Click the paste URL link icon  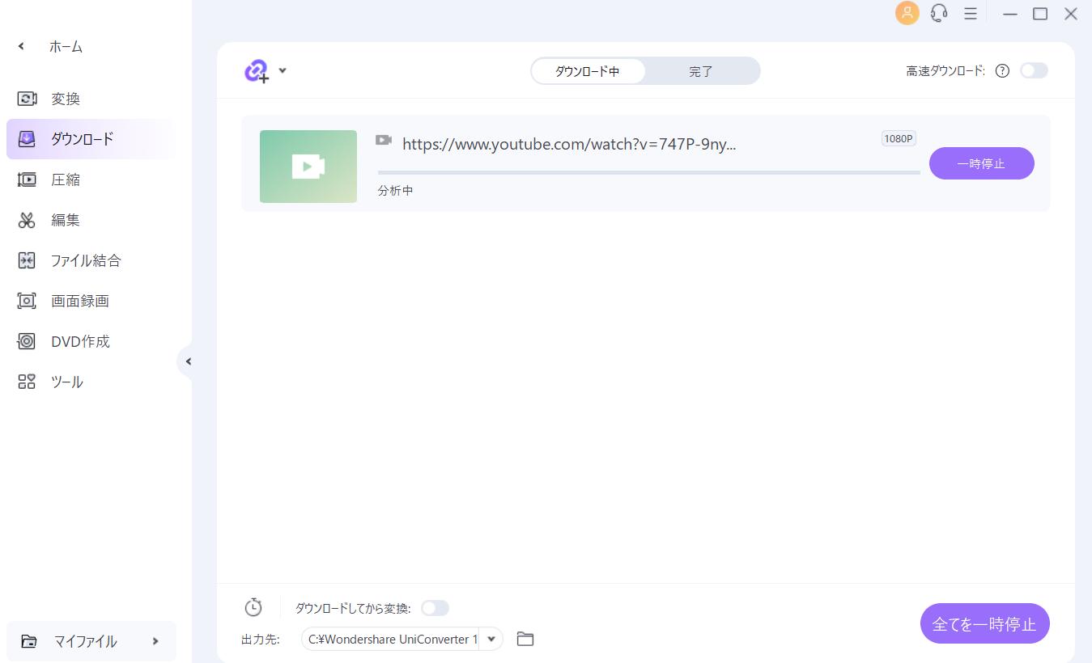coord(257,71)
